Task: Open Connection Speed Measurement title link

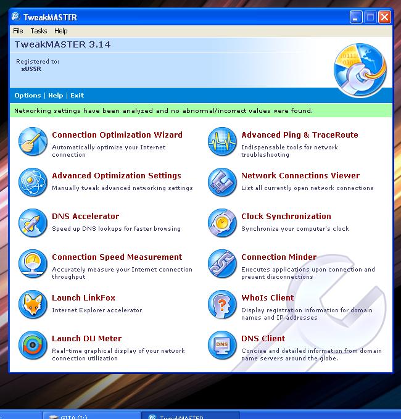Action: (117, 257)
